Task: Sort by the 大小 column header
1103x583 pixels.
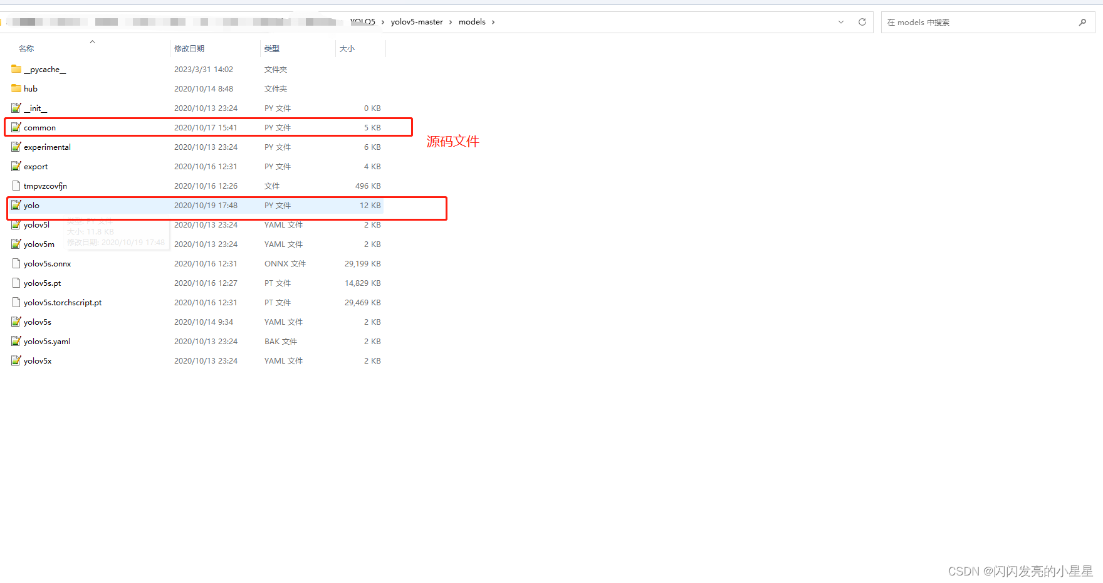Action: click(347, 48)
